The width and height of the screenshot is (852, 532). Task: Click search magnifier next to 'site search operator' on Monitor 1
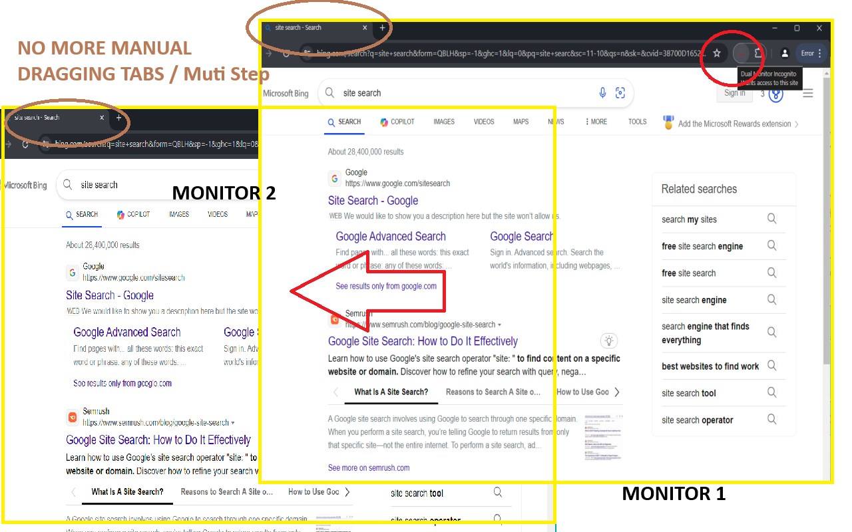click(x=772, y=419)
